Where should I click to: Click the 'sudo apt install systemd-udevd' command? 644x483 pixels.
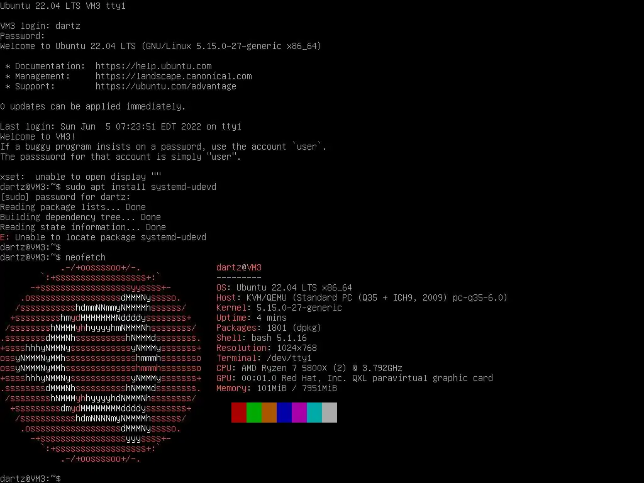click(140, 187)
